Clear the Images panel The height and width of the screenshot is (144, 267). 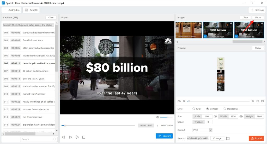(x=245, y=17)
